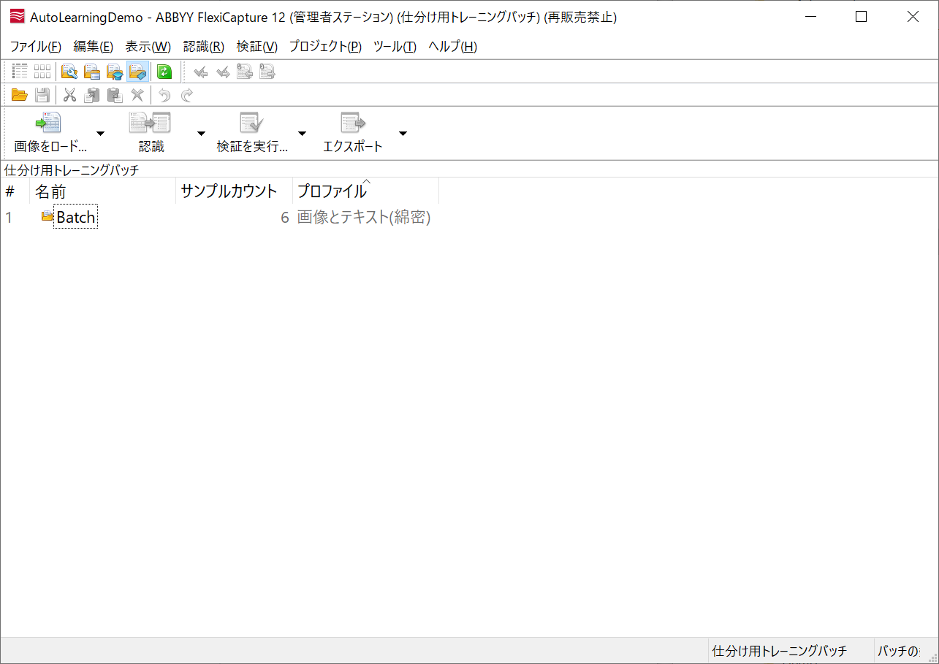Click the Batch folder icon in list
This screenshot has width=939, height=664.
[x=47, y=216]
